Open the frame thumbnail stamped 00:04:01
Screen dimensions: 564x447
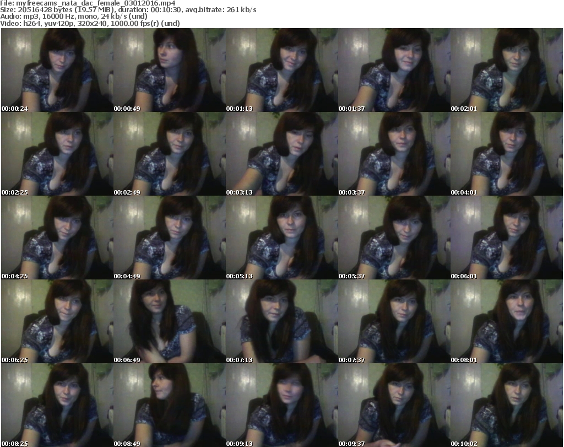[507, 154]
